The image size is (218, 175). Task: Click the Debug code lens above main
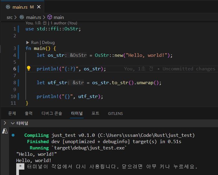48,42
